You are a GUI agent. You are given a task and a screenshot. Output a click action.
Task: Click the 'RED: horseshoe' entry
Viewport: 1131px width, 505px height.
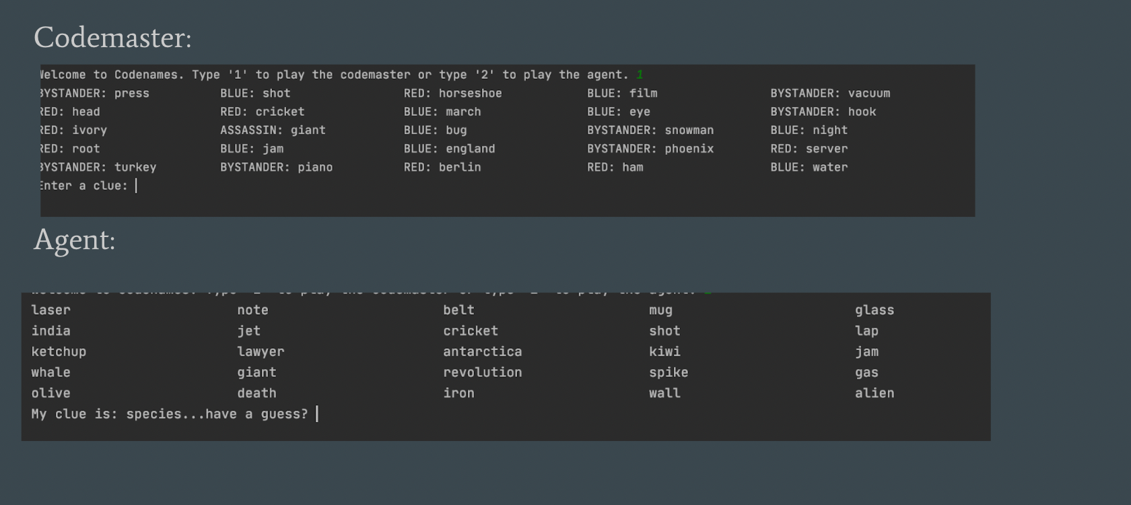tap(452, 94)
